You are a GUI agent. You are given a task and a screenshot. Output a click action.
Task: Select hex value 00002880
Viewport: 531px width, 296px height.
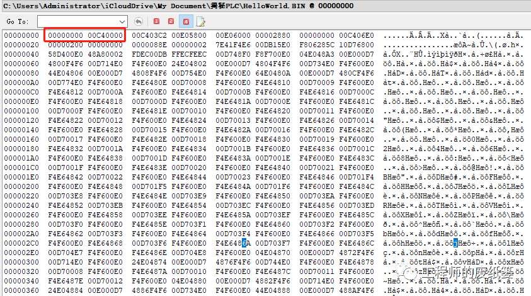(273, 35)
